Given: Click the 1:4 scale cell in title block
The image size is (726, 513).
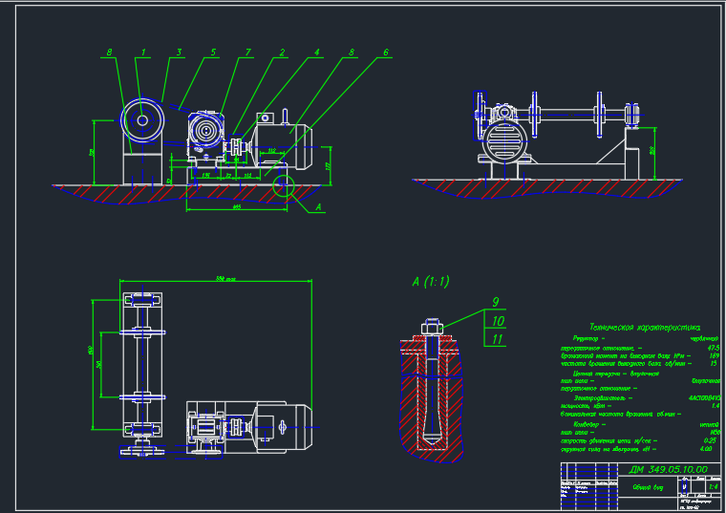Looking at the screenshot, I should 709,485.
